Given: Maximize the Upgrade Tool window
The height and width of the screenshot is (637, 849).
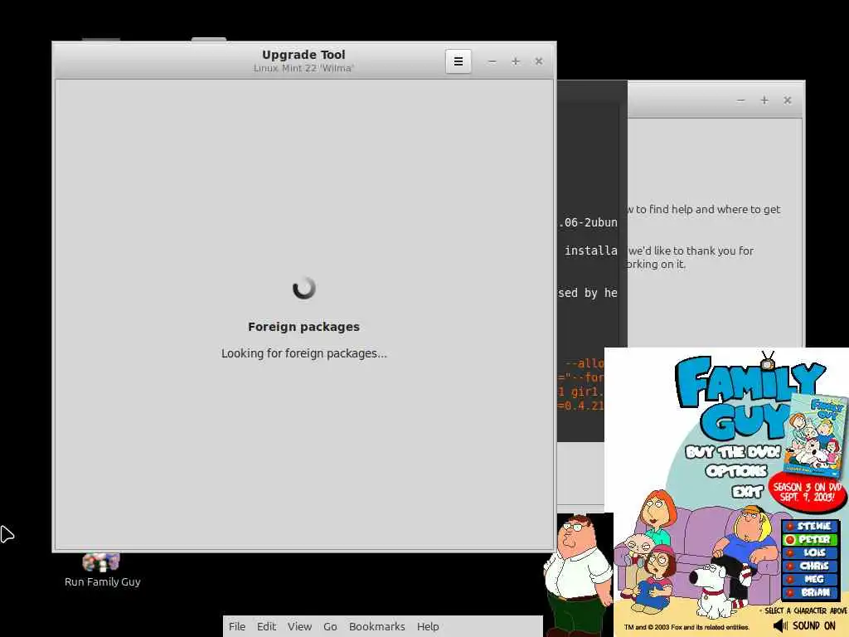Looking at the screenshot, I should point(516,61).
